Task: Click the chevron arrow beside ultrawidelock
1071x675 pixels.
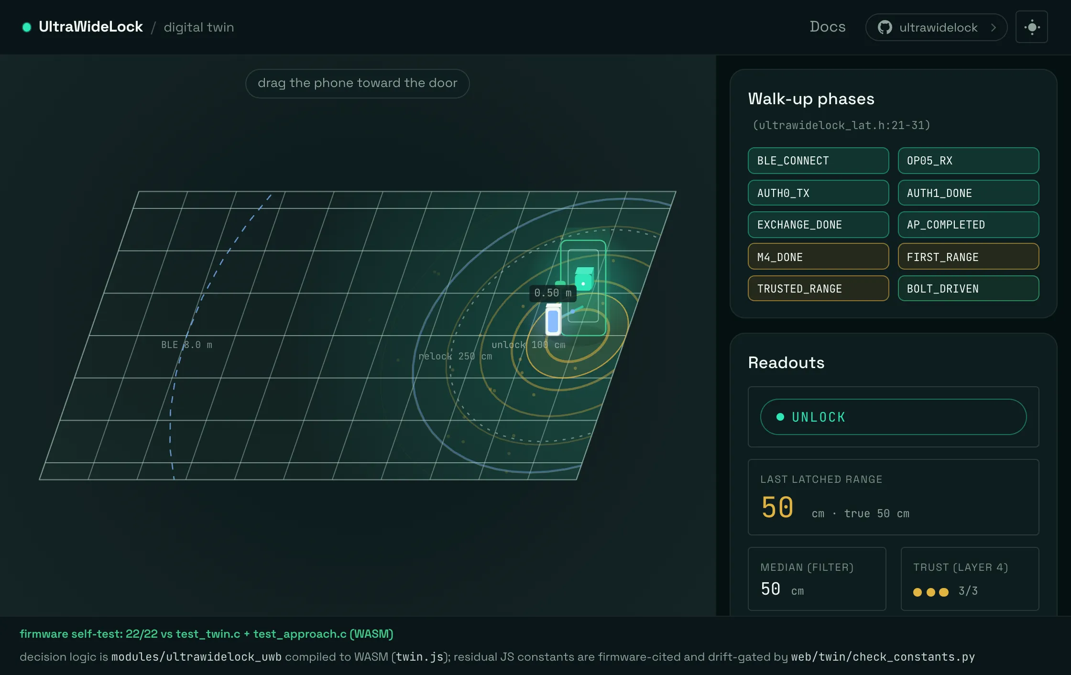Action: [994, 27]
